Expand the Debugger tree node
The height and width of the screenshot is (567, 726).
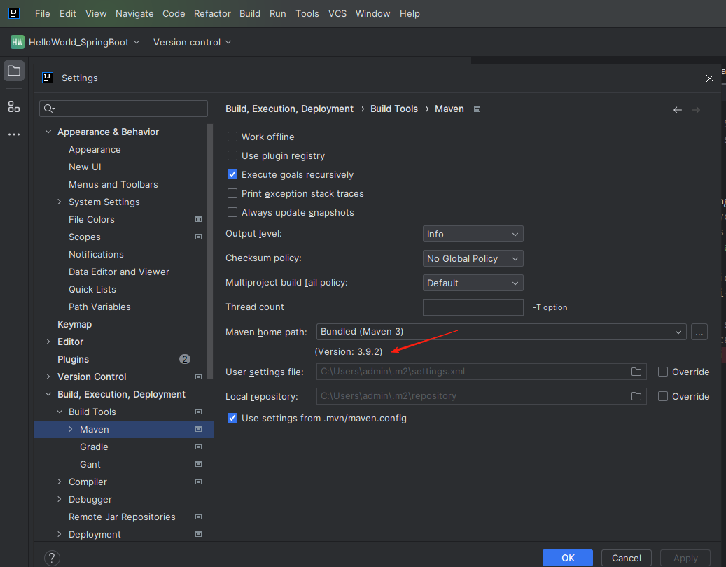(60, 499)
